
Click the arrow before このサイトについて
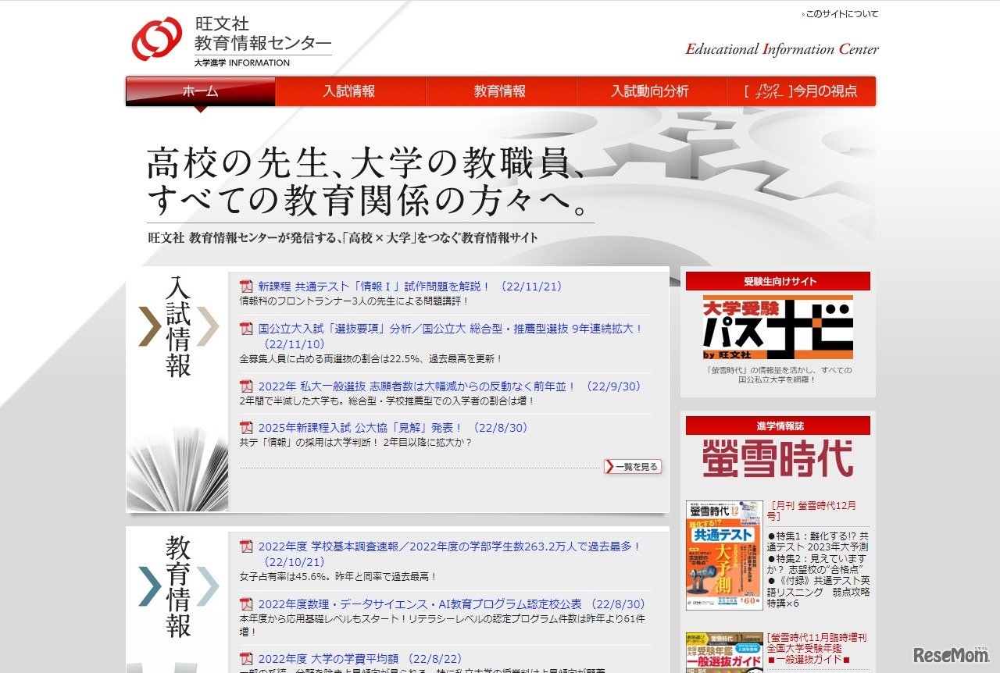[803, 14]
